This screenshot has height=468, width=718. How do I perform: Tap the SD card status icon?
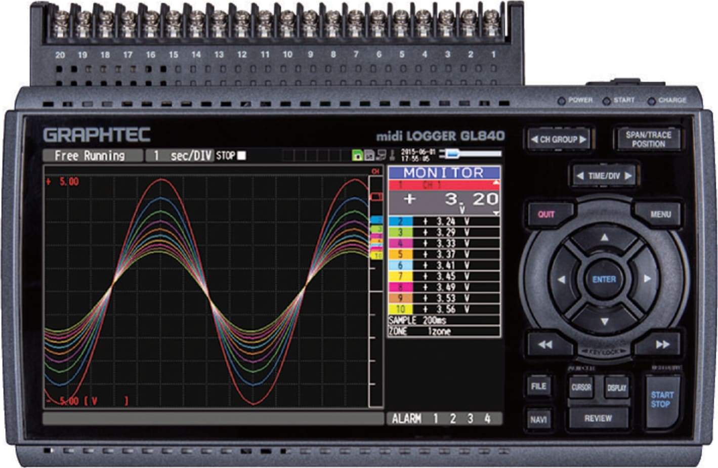click(369, 155)
